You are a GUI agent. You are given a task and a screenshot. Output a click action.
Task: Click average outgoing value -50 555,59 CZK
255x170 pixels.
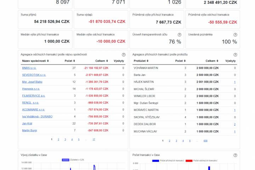(222, 22)
